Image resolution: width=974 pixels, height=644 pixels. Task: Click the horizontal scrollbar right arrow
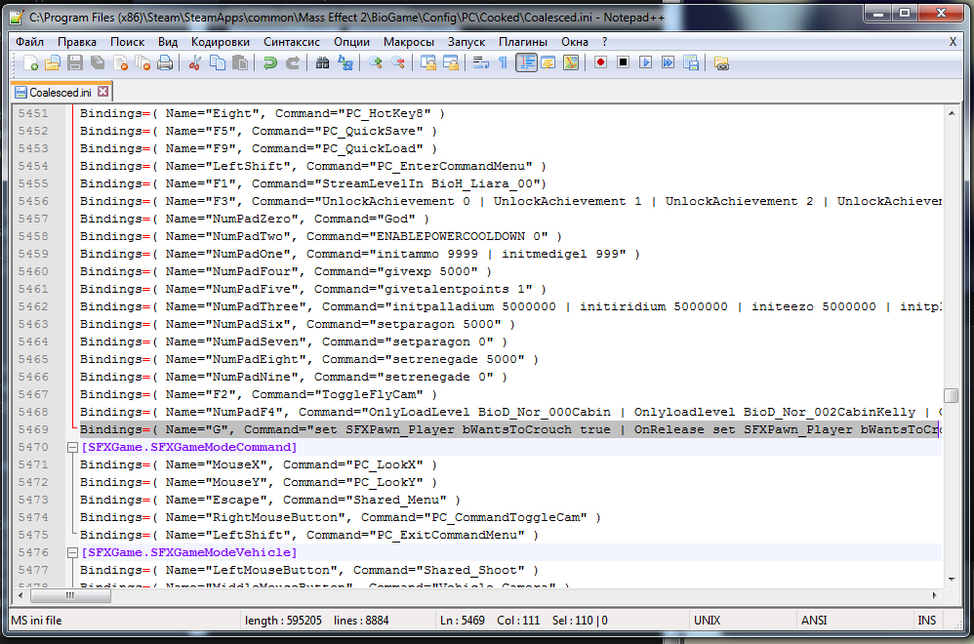(x=934, y=595)
